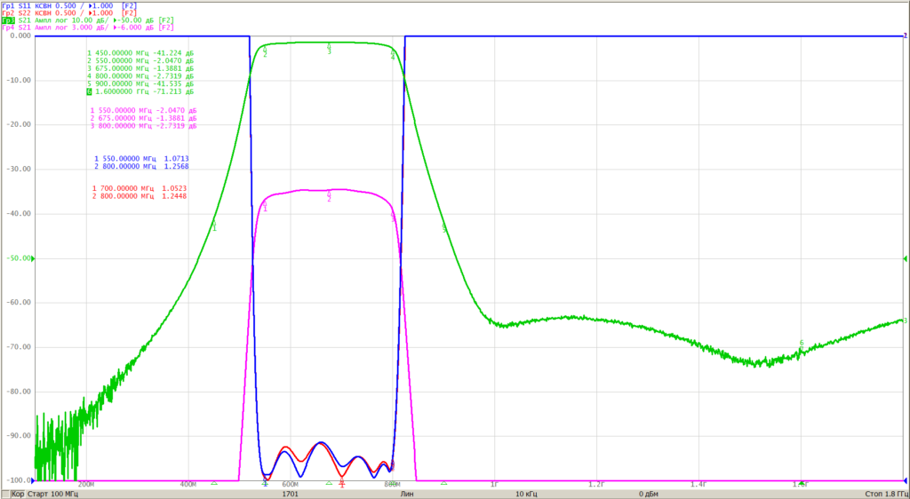
Task: Click the green reference level arrow at -50.00
Action: pos(33,258)
